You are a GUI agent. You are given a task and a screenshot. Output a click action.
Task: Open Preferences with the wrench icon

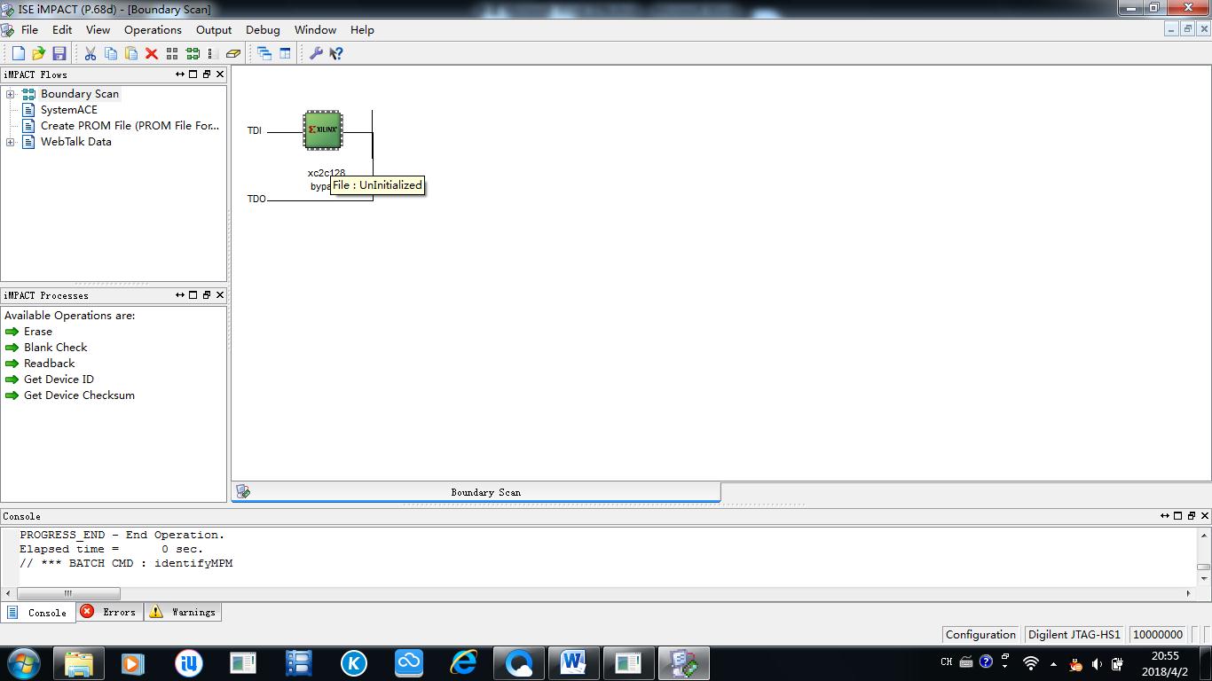(316, 53)
